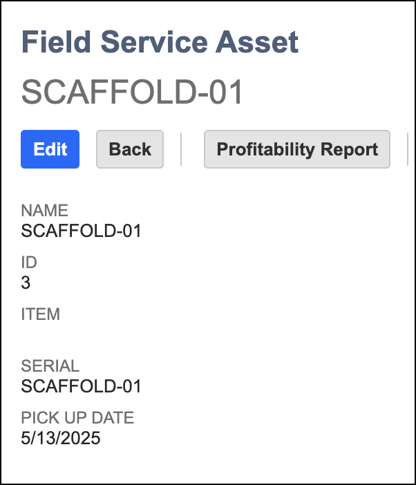Select the pick up date 5/13/2025
This screenshot has height=485, width=416.
coord(61,438)
